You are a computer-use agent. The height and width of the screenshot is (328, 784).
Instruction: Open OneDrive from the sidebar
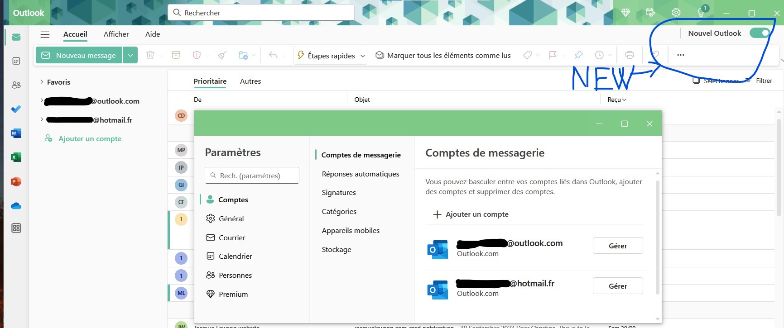16,206
